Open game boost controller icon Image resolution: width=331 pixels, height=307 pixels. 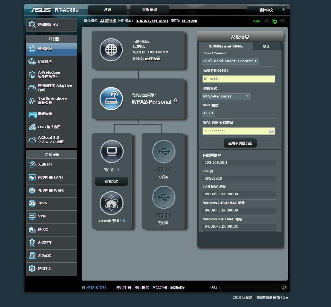pyautogui.click(x=32, y=114)
